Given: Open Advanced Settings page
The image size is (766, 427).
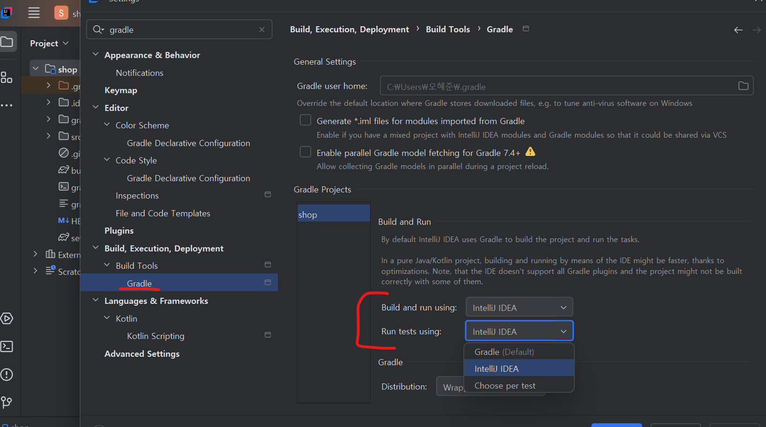Looking at the screenshot, I should click(x=142, y=354).
